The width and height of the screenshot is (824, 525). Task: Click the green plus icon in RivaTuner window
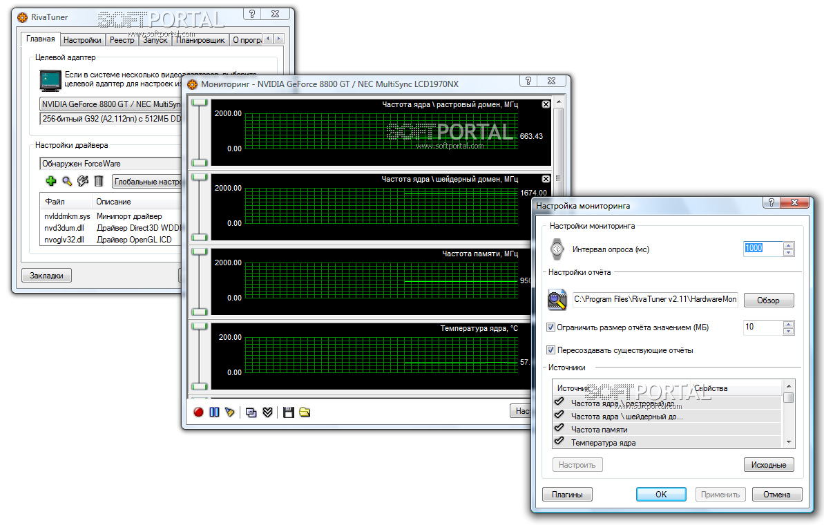point(51,181)
